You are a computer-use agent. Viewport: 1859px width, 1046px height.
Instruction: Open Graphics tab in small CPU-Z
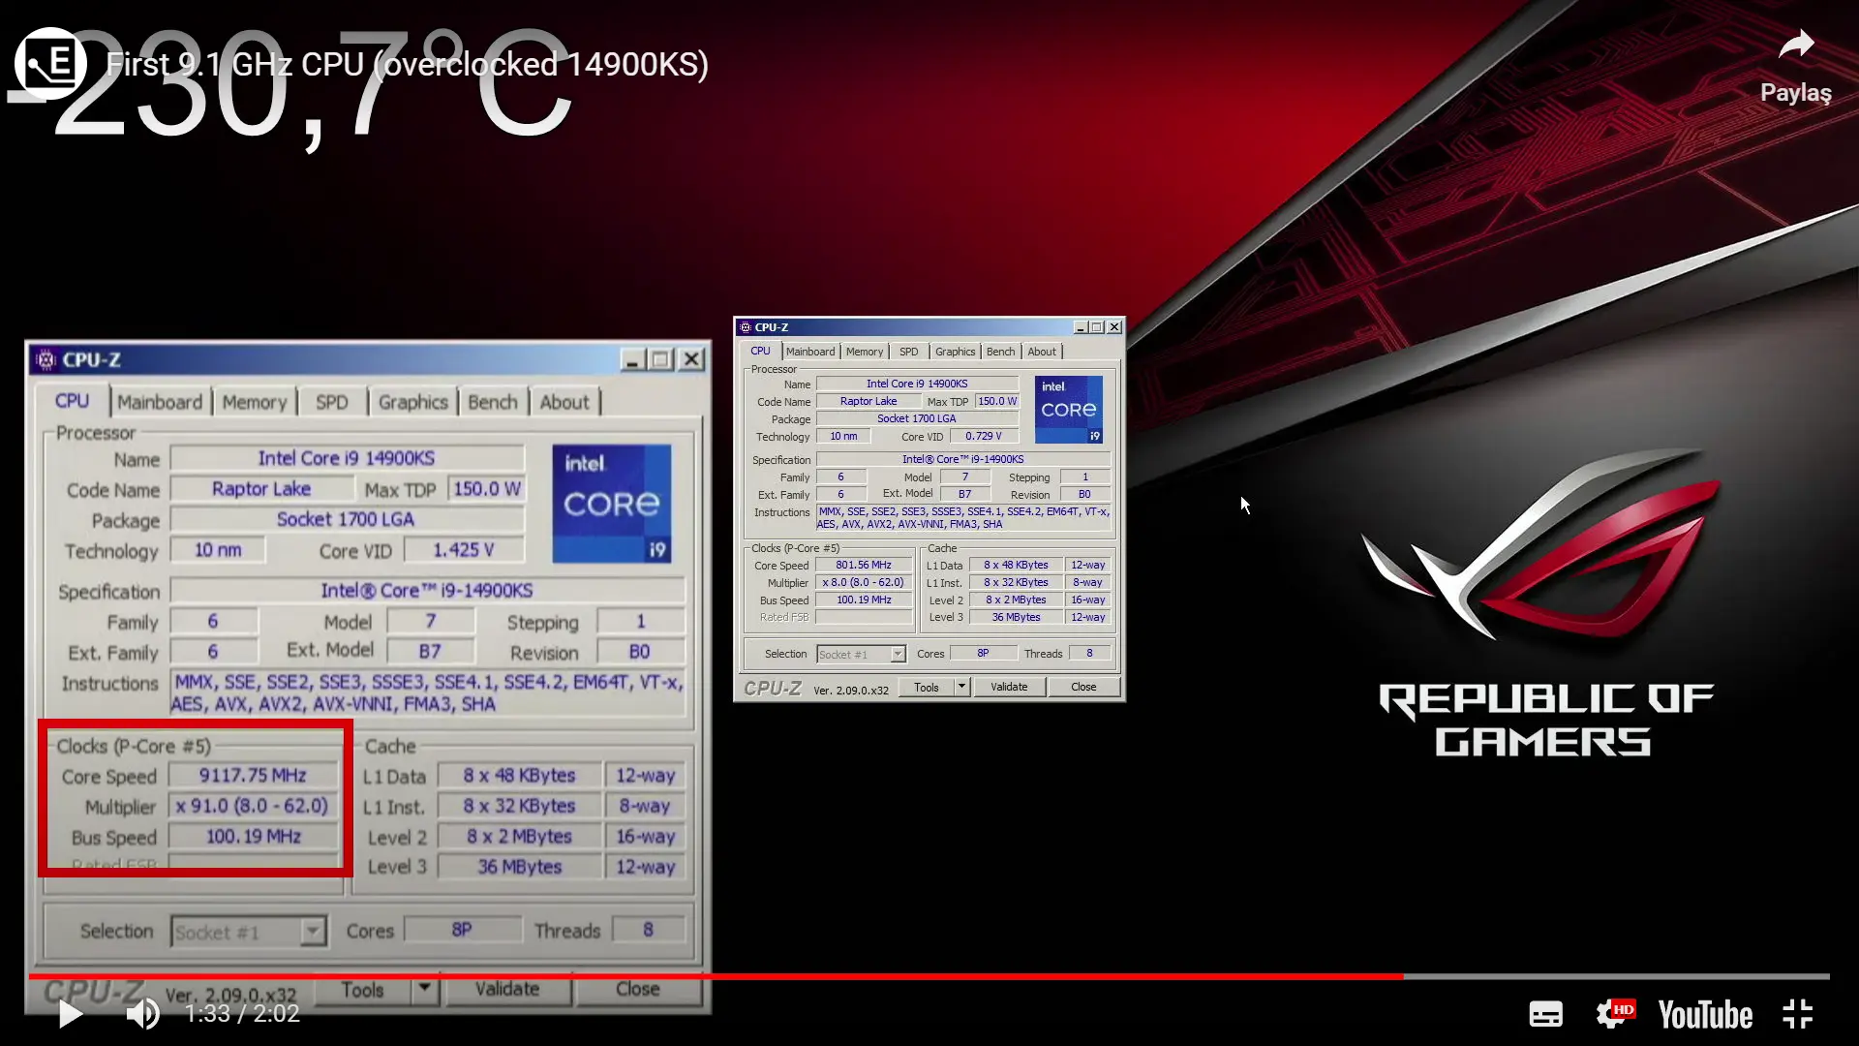tap(955, 352)
